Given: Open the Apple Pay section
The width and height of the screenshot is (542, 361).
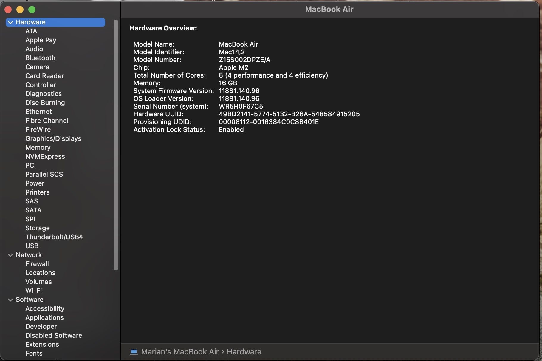Looking at the screenshot, I should [41, 40].
